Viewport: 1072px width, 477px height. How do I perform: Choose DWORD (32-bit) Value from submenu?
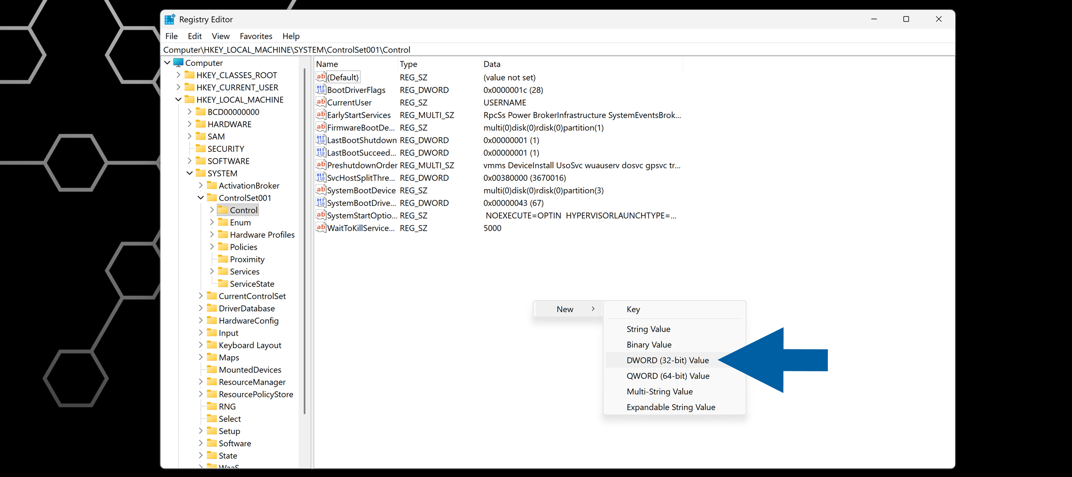point(667,360)
